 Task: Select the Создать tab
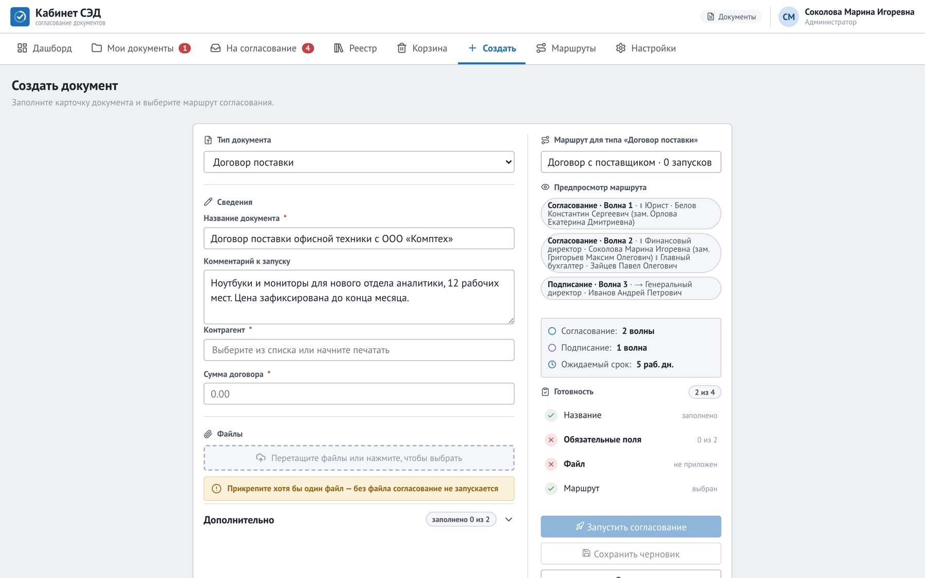click(x=491, y=48)
